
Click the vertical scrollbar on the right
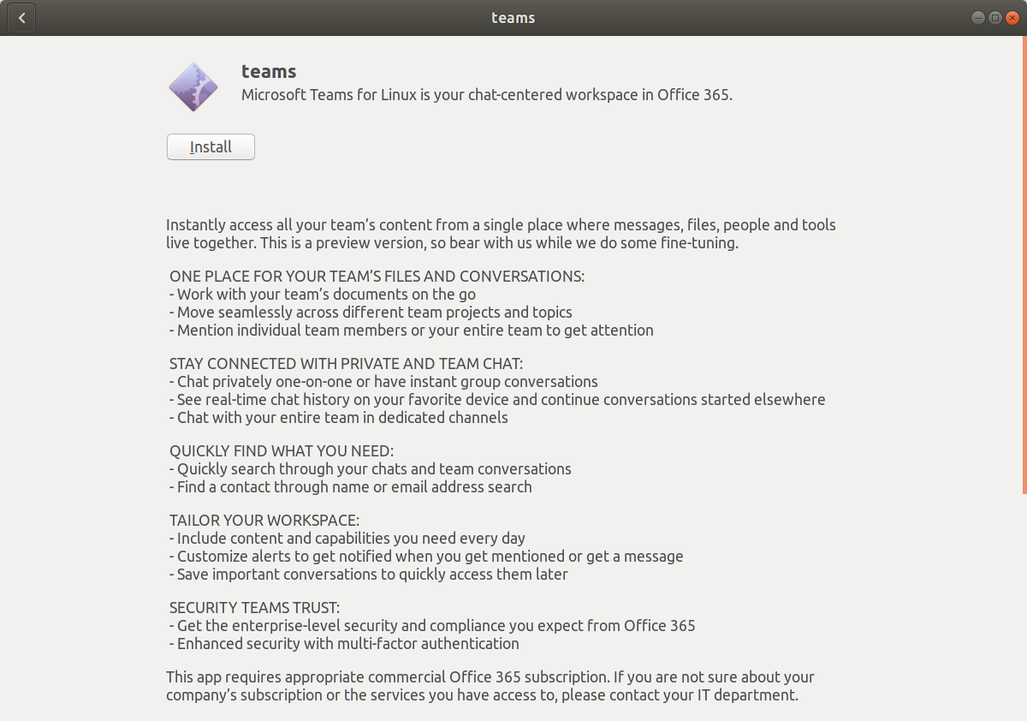coord(1024,265)
